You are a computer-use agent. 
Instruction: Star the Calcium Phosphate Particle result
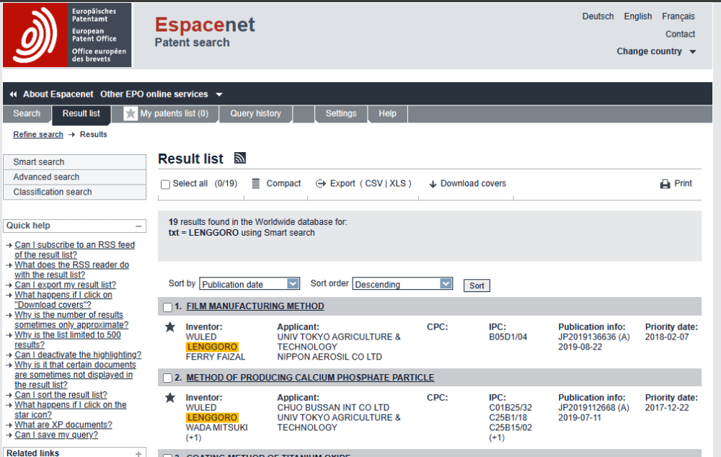click(x=170, y=398)
